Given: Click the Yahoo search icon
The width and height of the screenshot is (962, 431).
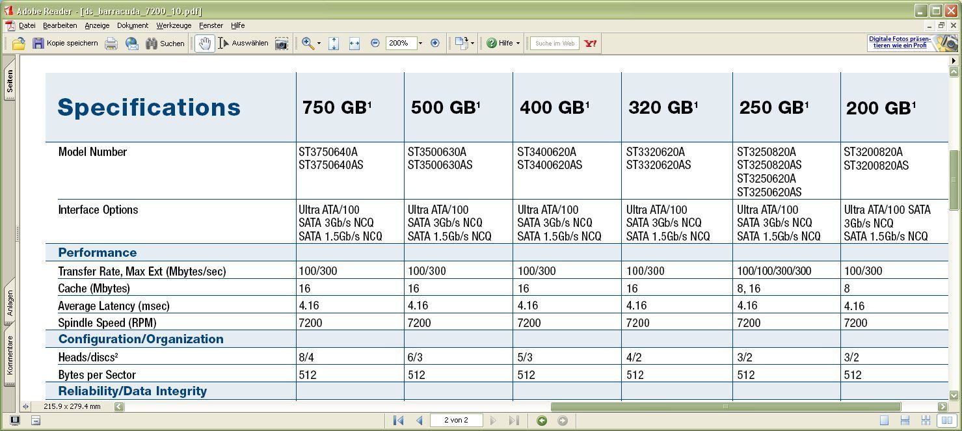Looking at the screenshot, I should tap(590, 44).
